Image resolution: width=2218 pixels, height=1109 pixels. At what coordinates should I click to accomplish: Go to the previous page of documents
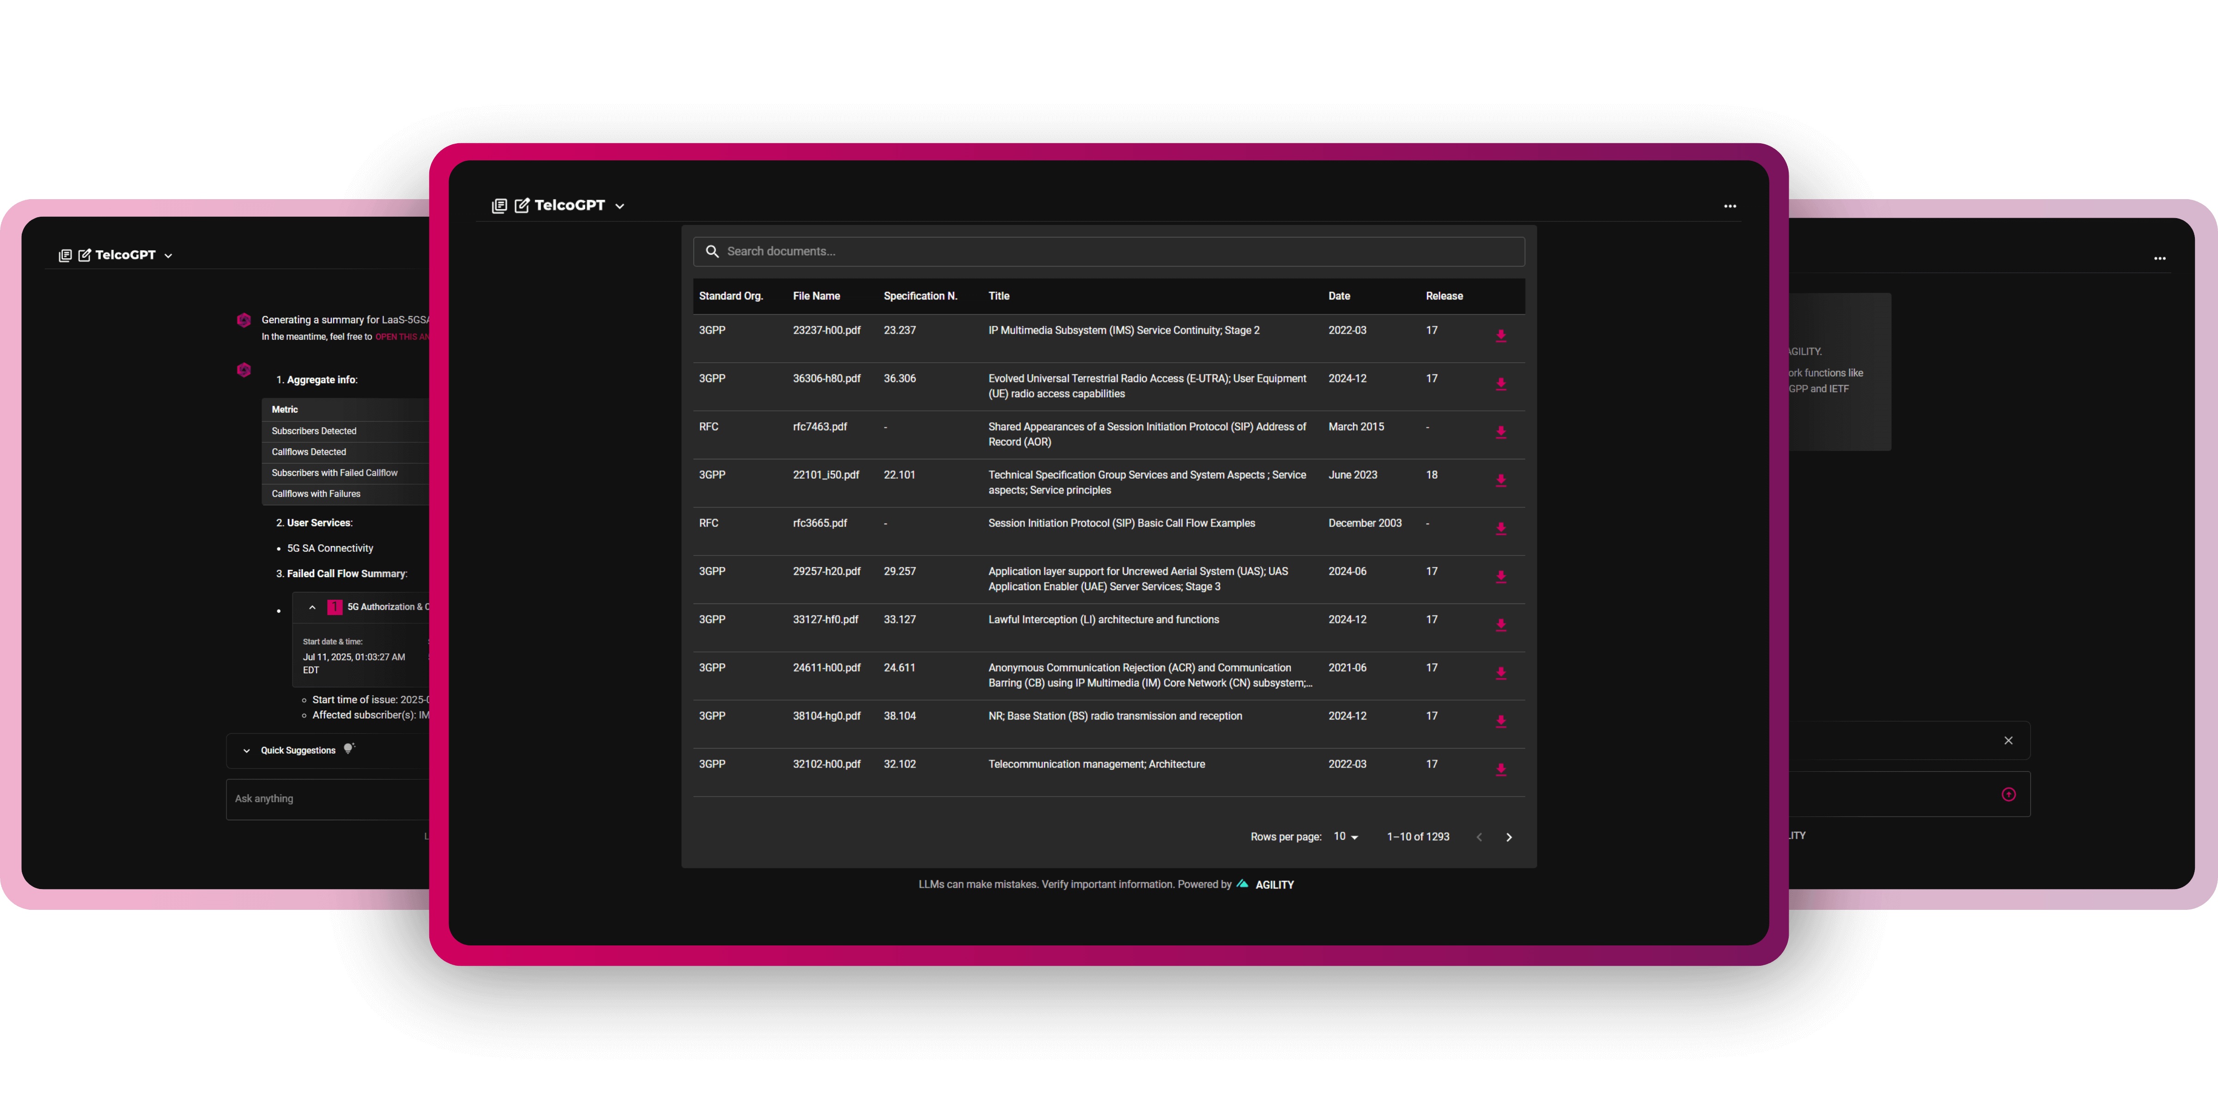click(1479, 838)
